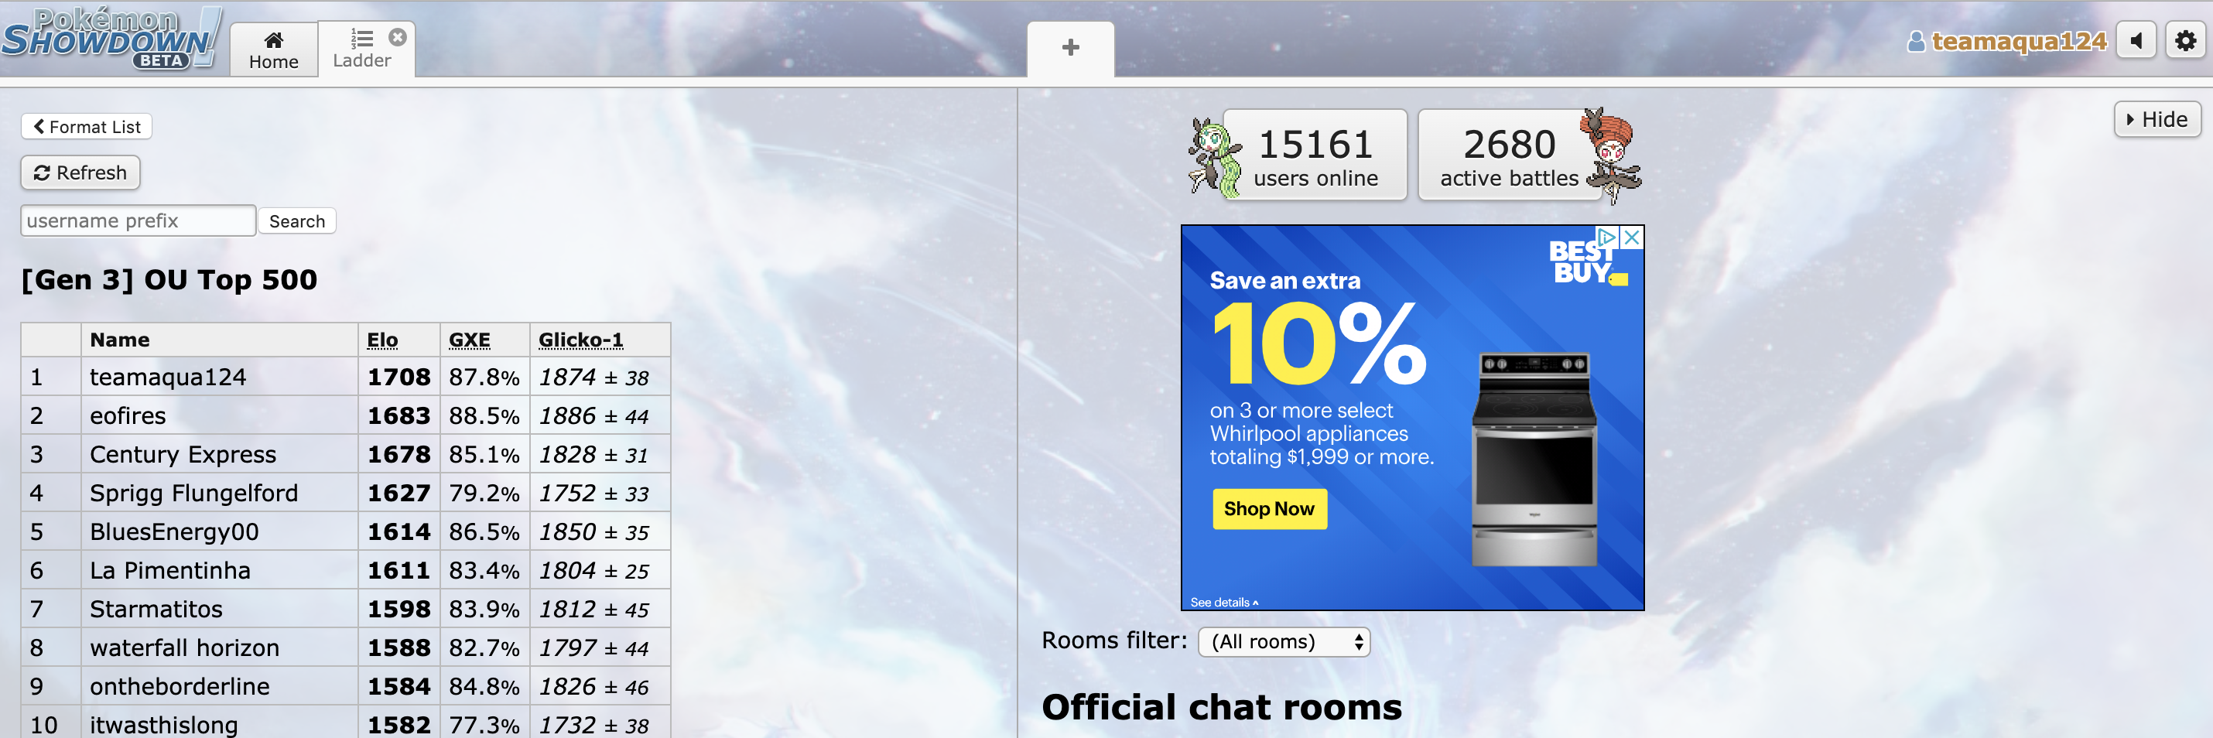Click the Pokémon Showdown logo
This screenshot has height=738, width=2213.
pyautogui.click(x=111, y=39)
